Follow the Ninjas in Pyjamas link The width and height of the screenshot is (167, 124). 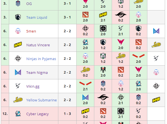click(41, 59)
